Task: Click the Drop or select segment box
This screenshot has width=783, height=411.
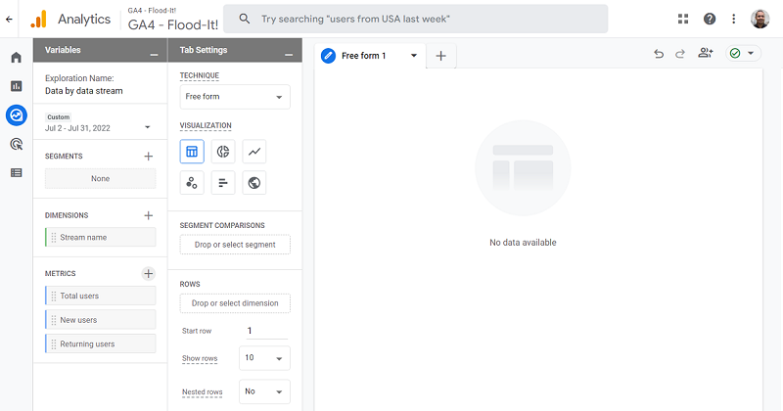Action: click(235, 245)
